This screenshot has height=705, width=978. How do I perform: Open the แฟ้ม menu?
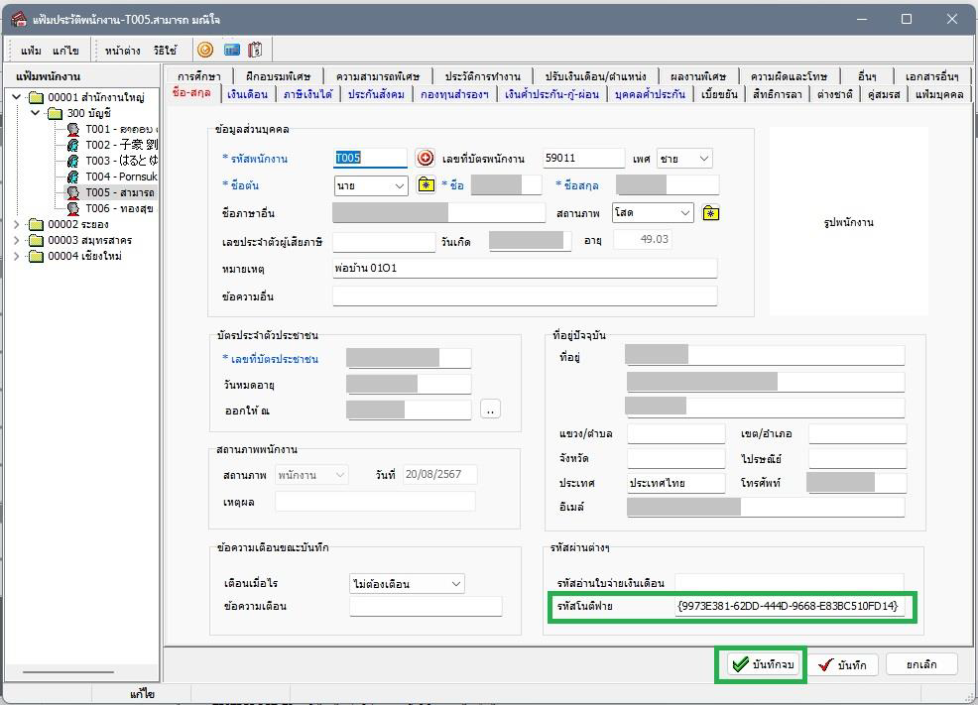31,51
